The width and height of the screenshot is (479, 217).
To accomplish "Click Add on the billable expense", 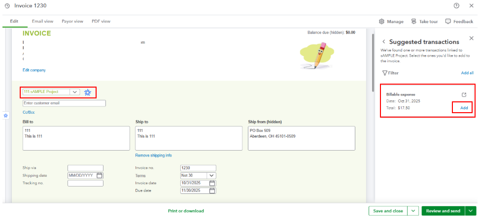I will (464, 108).
